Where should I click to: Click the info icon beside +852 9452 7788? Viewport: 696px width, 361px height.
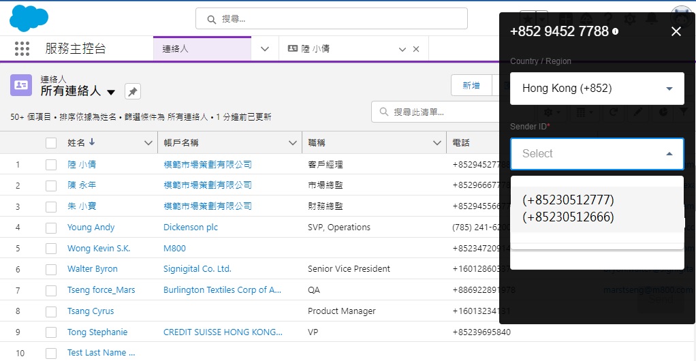tap(616, 32)
